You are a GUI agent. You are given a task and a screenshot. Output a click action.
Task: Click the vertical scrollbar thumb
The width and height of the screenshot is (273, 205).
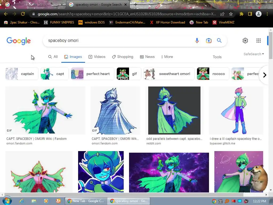click(x=270, y=45)
